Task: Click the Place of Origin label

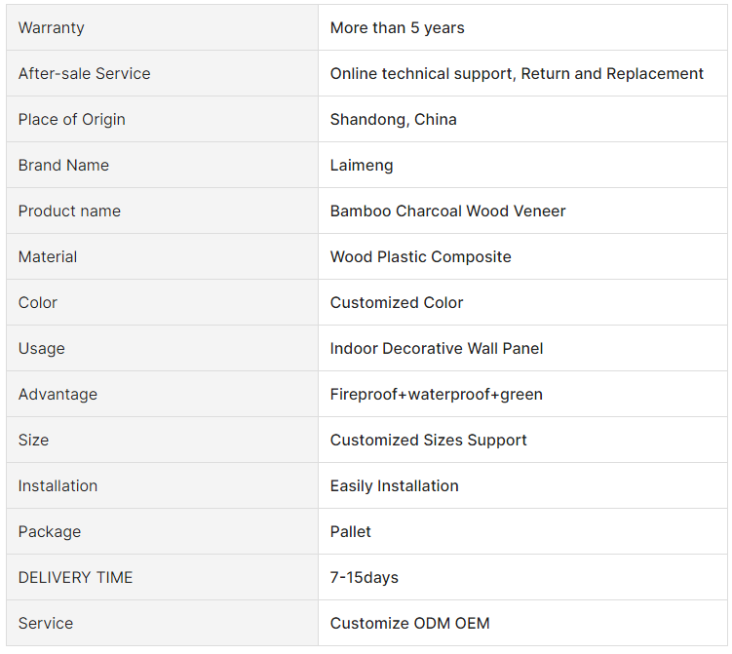Action: coord(71,120)
